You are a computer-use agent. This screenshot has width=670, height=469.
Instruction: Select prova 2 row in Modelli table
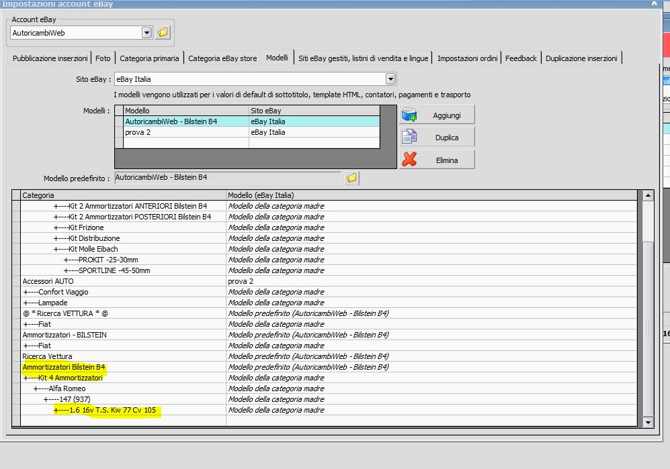coord(185,132)
